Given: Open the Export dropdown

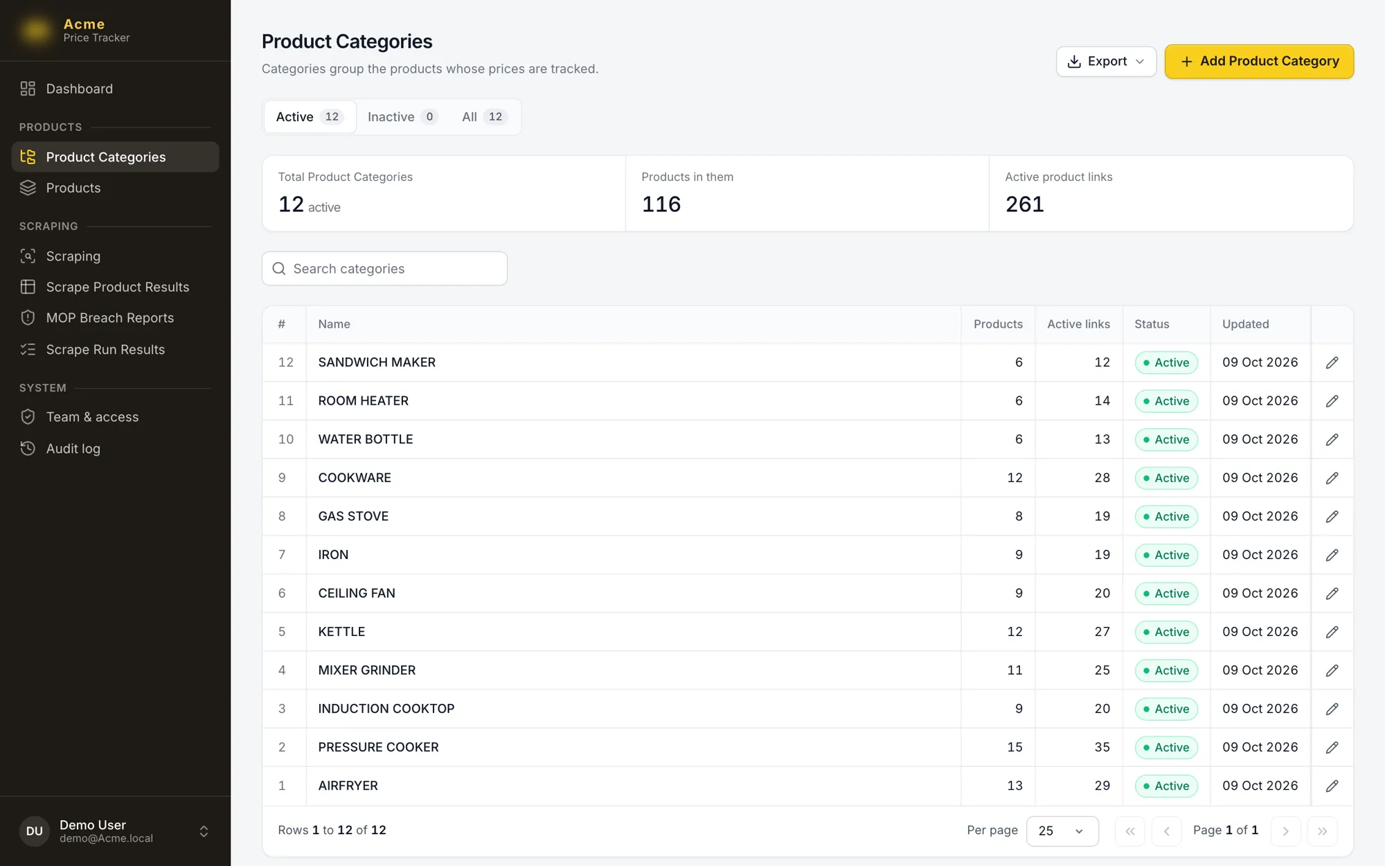Looking at the screenshot, I should tap(1106, 62).
